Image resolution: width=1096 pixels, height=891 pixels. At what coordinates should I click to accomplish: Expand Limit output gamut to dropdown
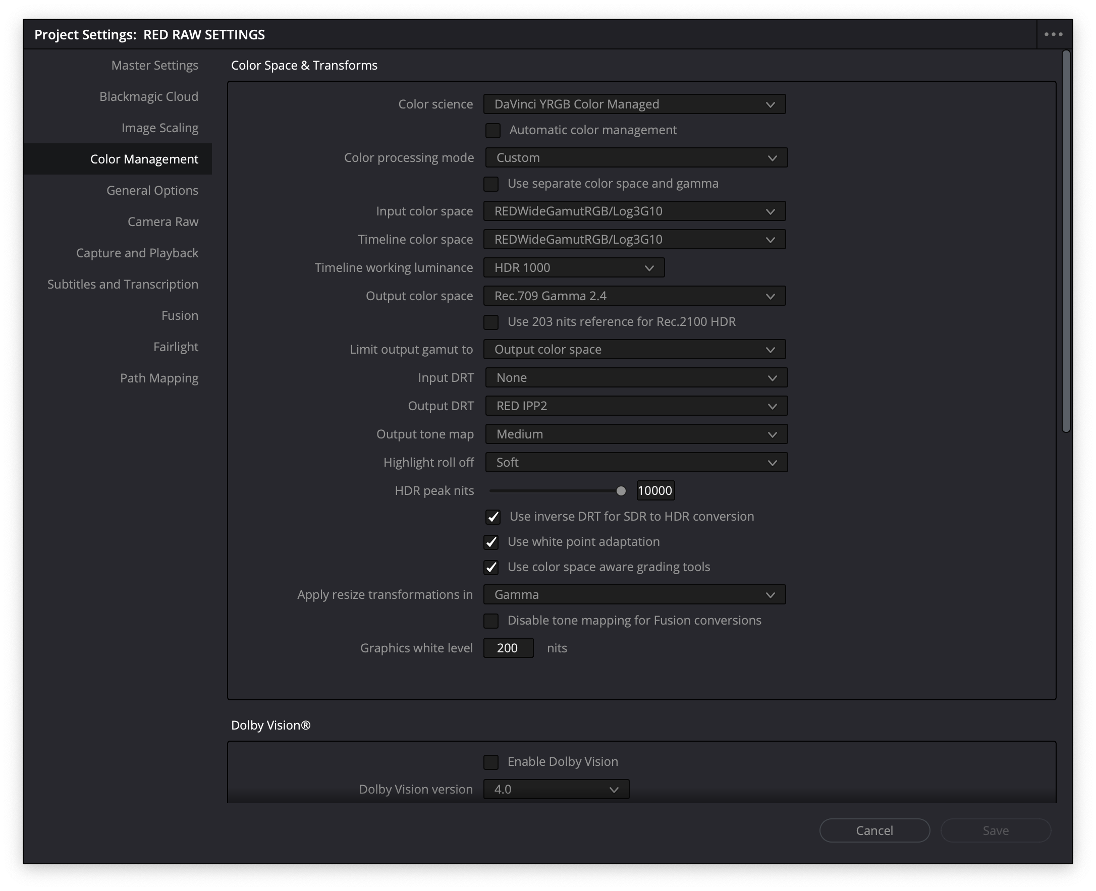(x=634, y=349)
